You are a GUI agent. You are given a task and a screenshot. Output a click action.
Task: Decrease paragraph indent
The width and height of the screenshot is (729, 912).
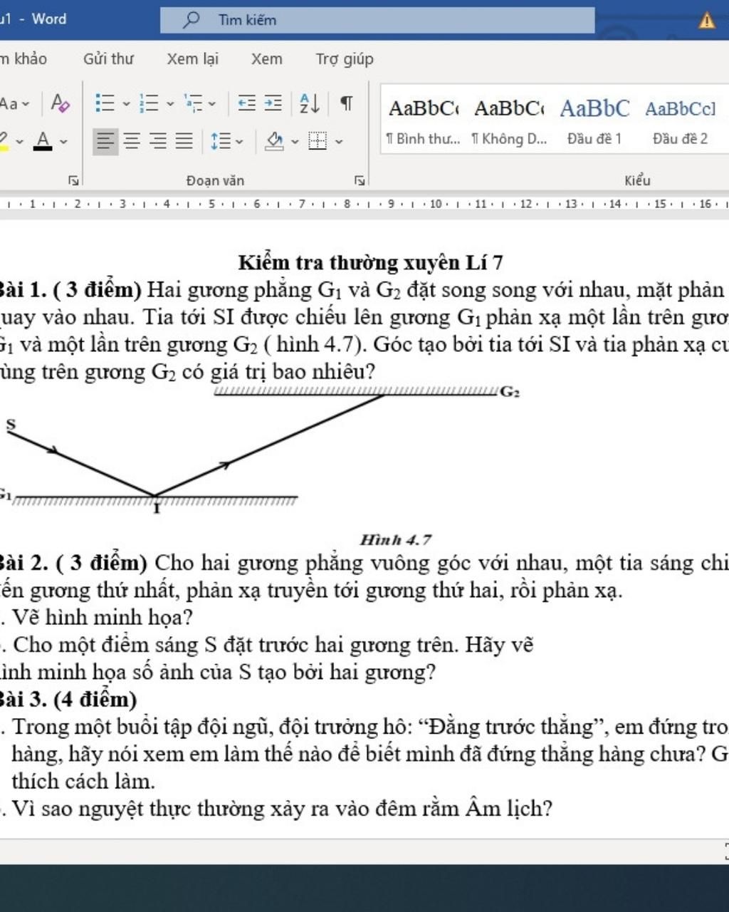pos(247,104)
